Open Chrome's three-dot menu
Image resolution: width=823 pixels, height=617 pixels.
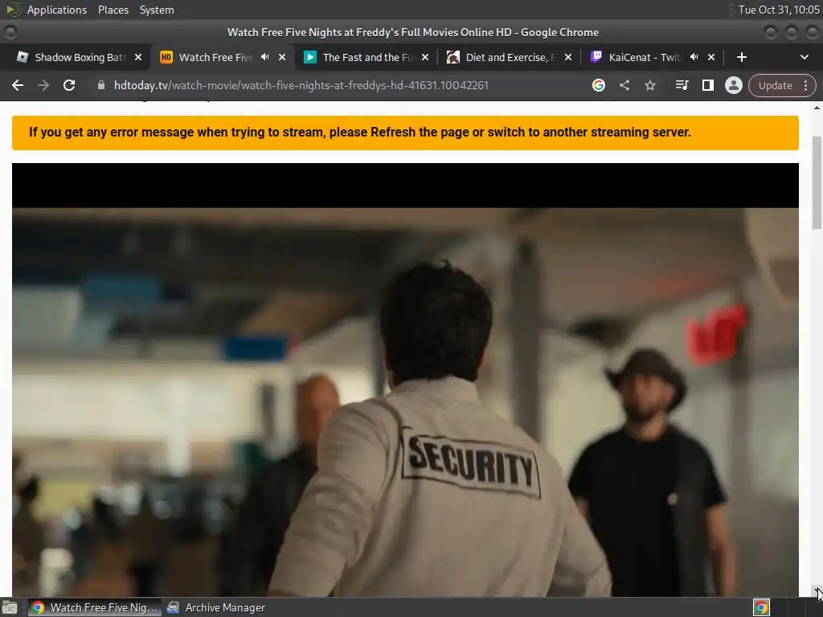805,85
